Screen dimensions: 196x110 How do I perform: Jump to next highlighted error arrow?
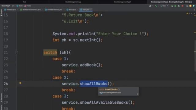click(194, 13)
